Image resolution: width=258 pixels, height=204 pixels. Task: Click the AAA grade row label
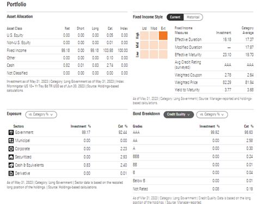pyautogui.click(x=136, y=132)
